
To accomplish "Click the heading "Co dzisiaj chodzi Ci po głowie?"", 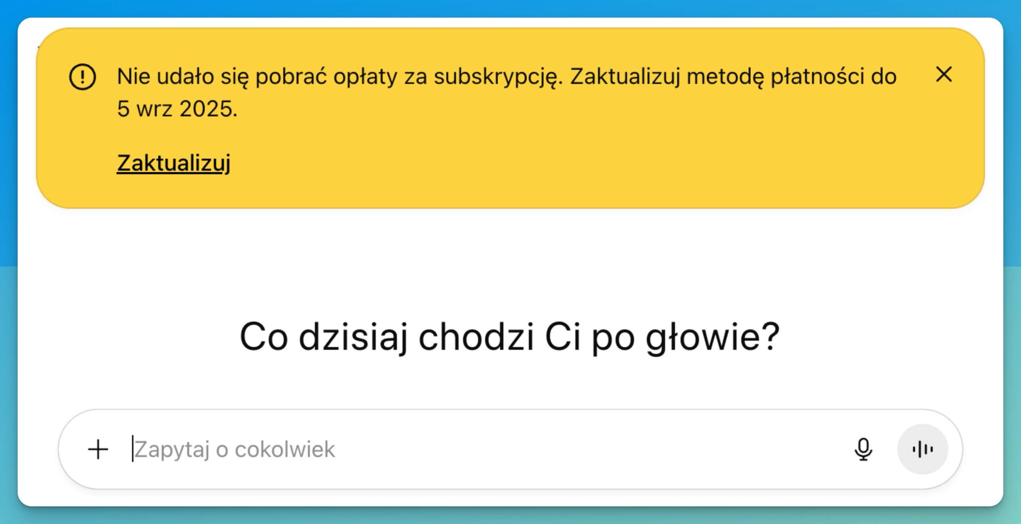I will tap(509, 337).
